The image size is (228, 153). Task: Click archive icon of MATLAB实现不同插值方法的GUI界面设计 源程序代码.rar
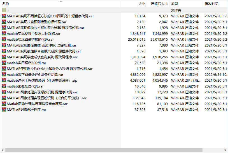(4, 16)
